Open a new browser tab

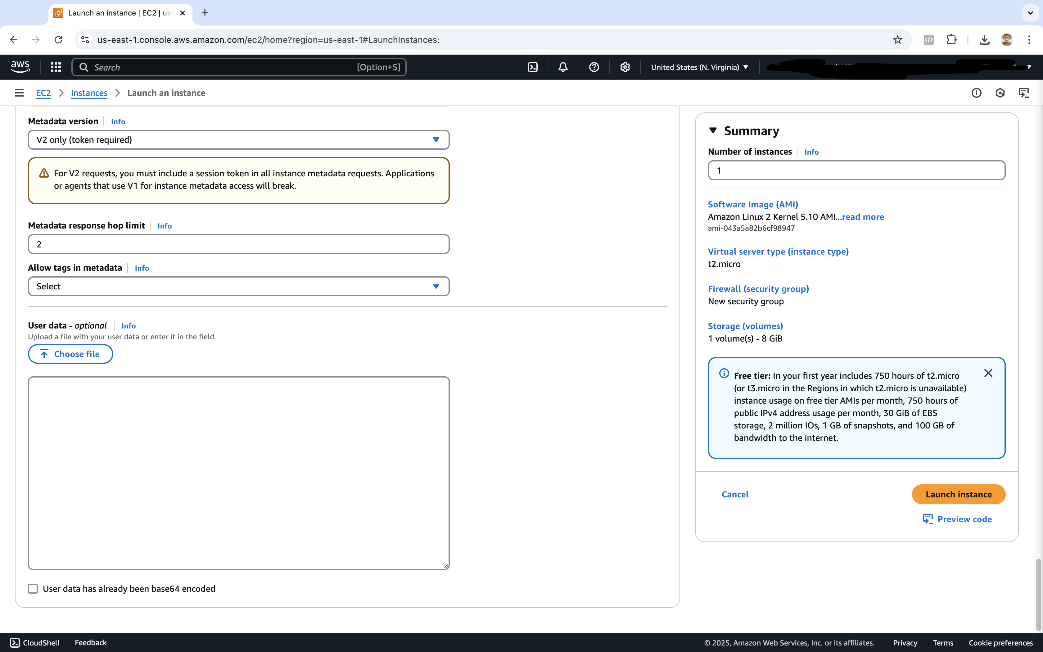[205, 12]
